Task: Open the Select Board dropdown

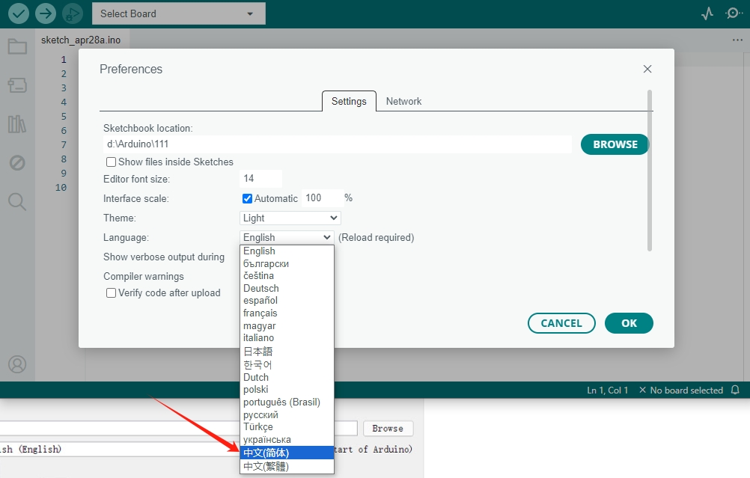Action: click(178, 14)
